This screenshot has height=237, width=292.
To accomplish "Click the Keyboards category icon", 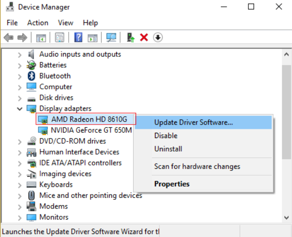I will [x=31, y=184].
